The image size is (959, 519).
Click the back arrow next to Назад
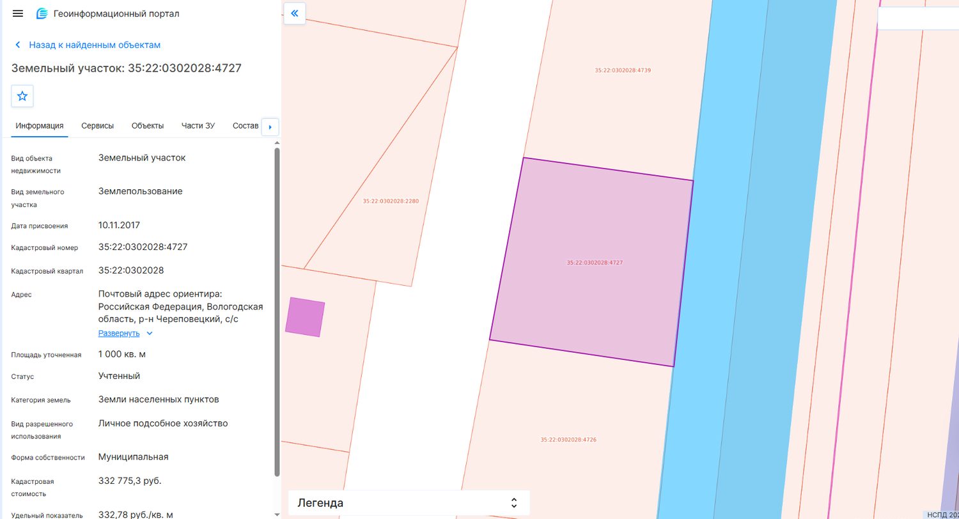[x=18, y=45]
